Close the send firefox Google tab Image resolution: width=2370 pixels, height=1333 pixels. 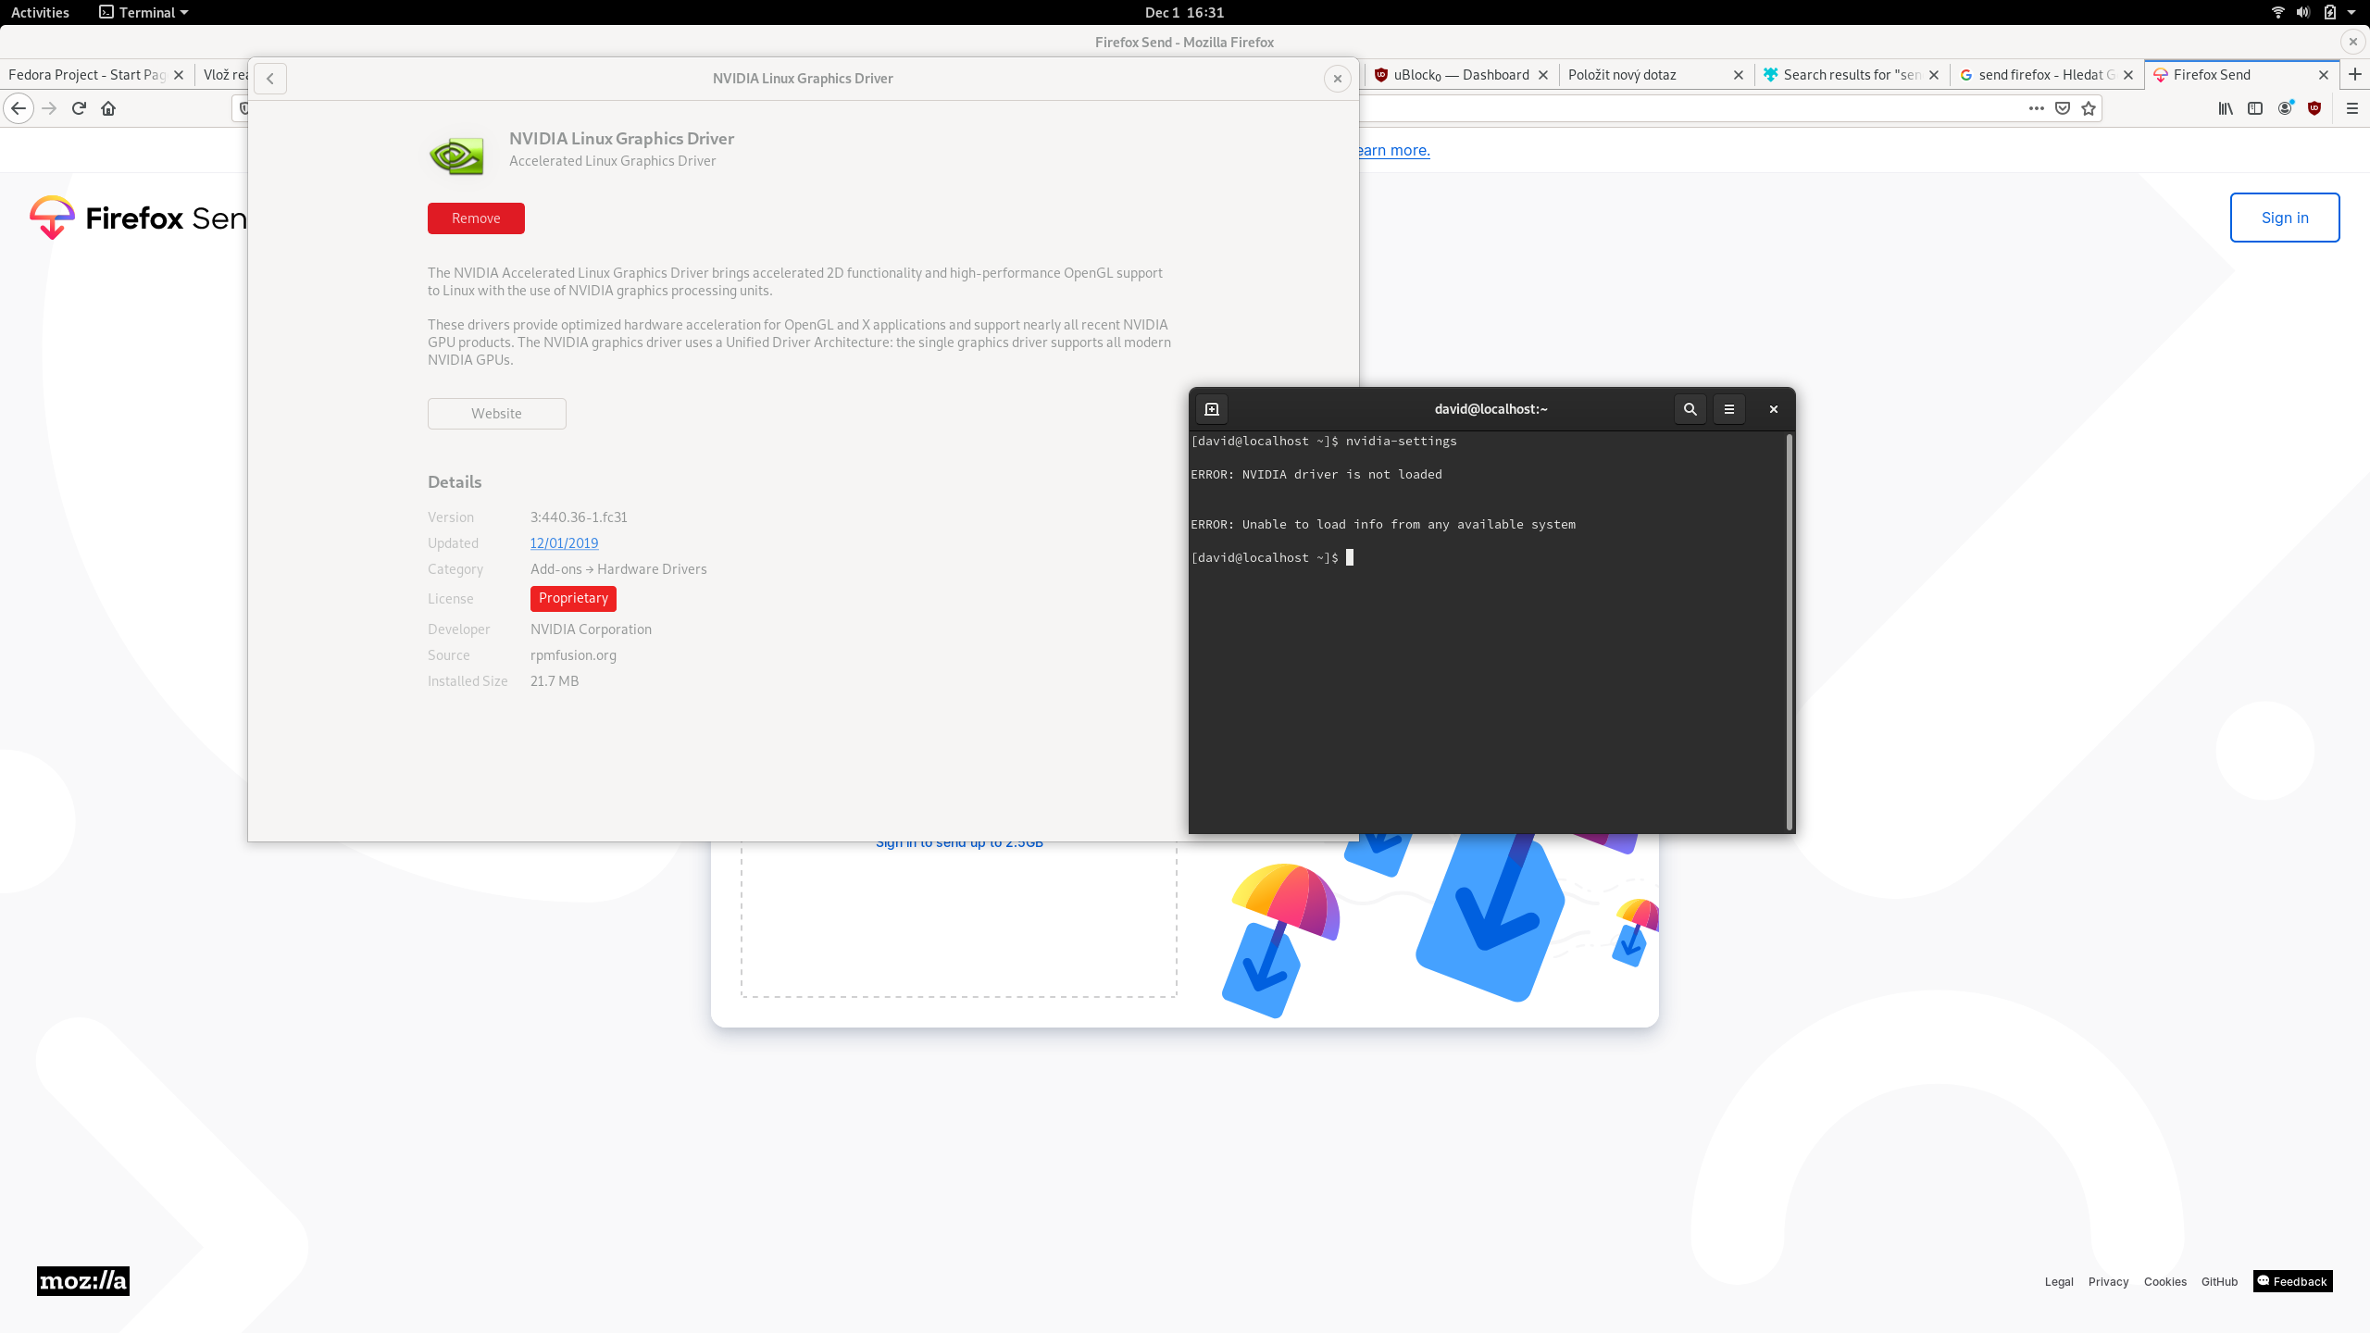[x=2128, y=74]
